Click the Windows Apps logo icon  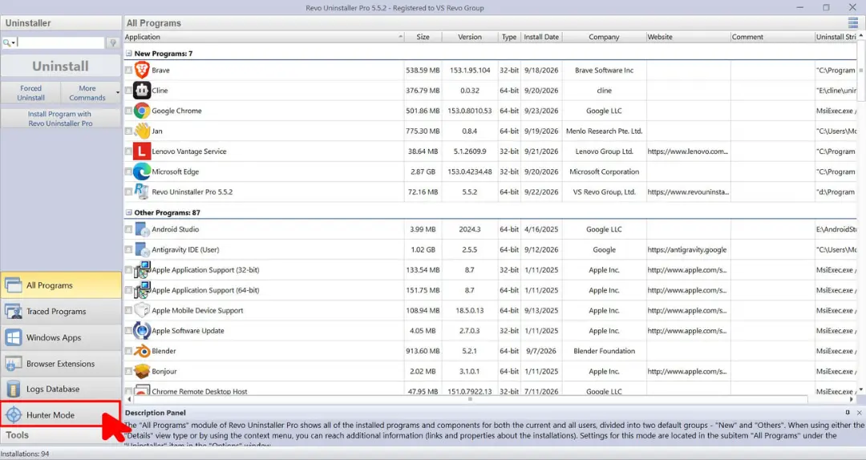pyautogui.click(x=14, y=337)
